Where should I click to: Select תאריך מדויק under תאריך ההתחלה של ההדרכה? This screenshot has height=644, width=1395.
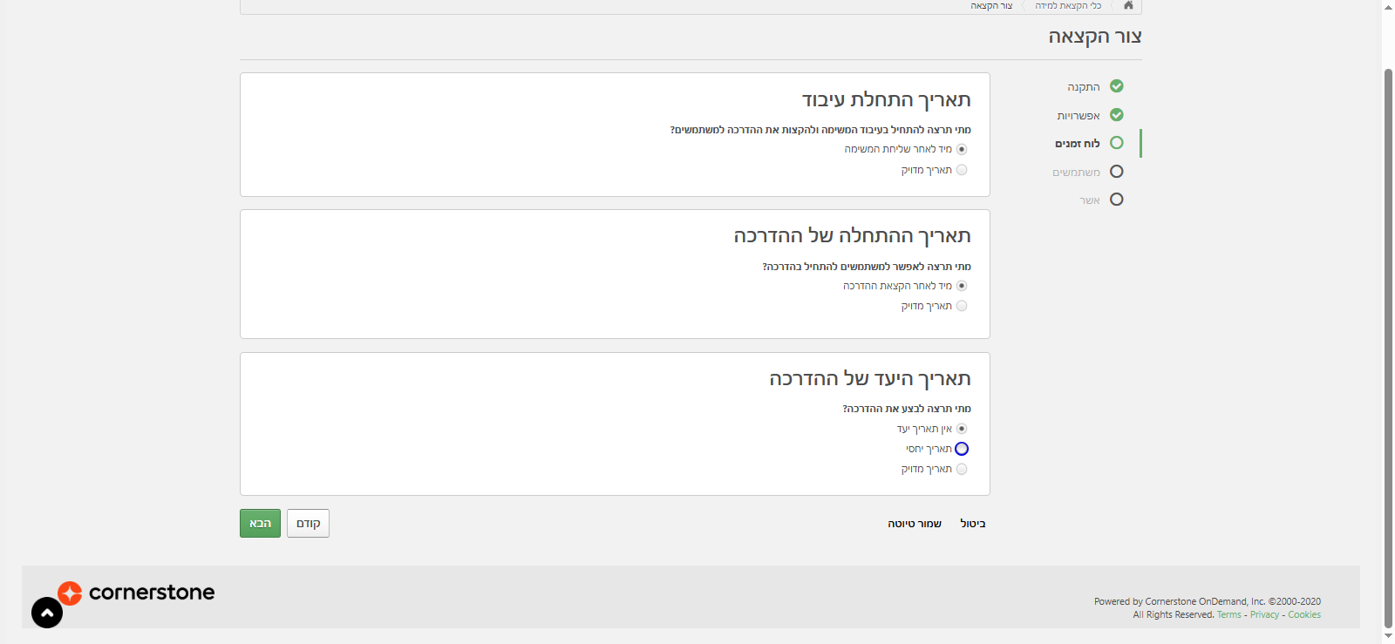pyautogui.click(x=962, y=306)
